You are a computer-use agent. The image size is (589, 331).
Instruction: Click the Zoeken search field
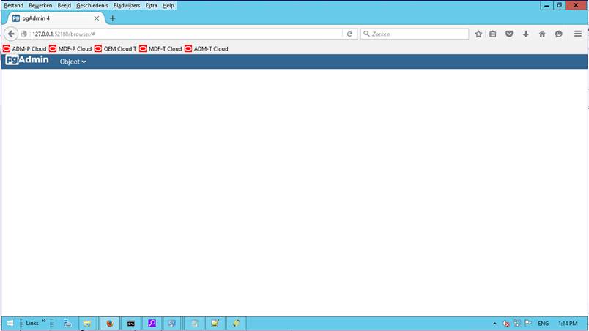point(418,34)
